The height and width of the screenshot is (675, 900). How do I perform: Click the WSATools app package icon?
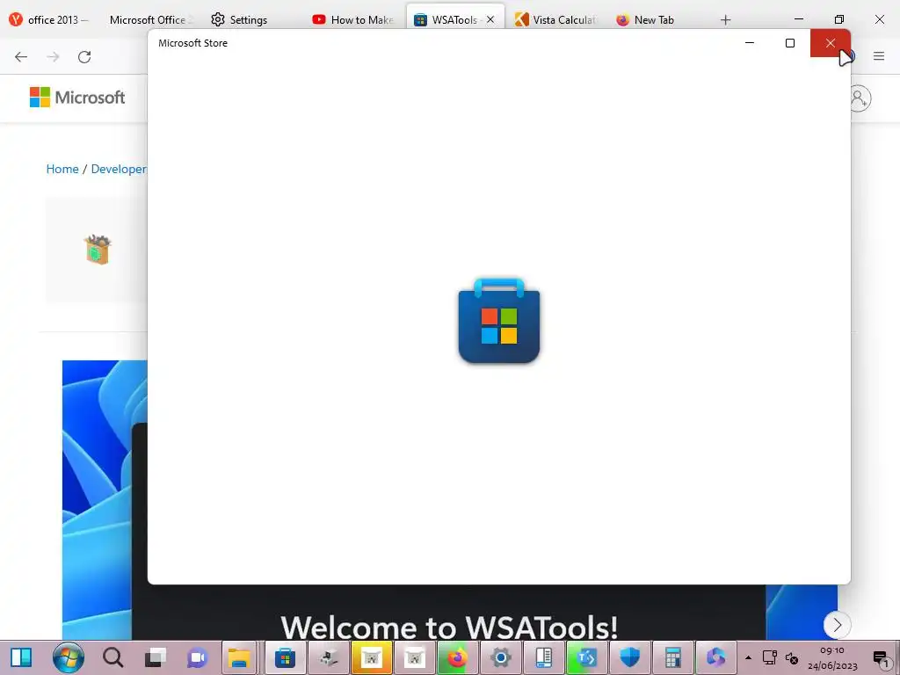tap(98, 250)
